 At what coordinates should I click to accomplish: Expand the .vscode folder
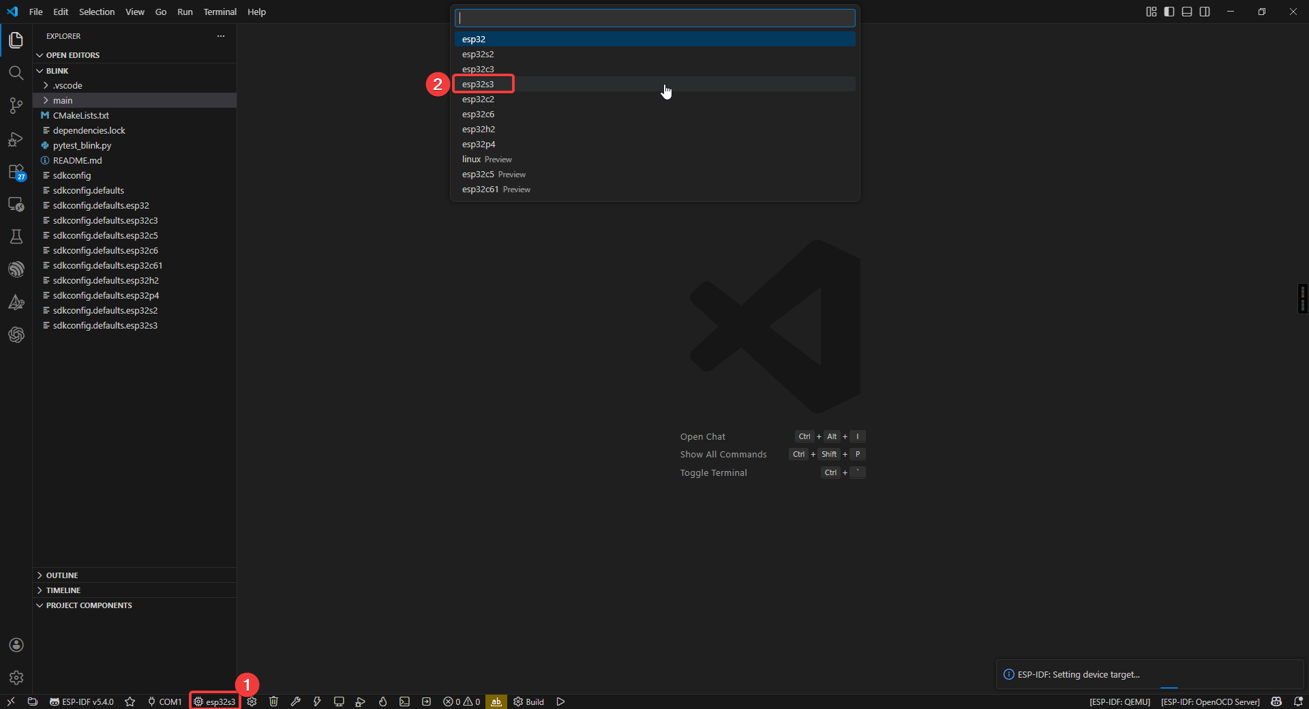click(135, 85)
